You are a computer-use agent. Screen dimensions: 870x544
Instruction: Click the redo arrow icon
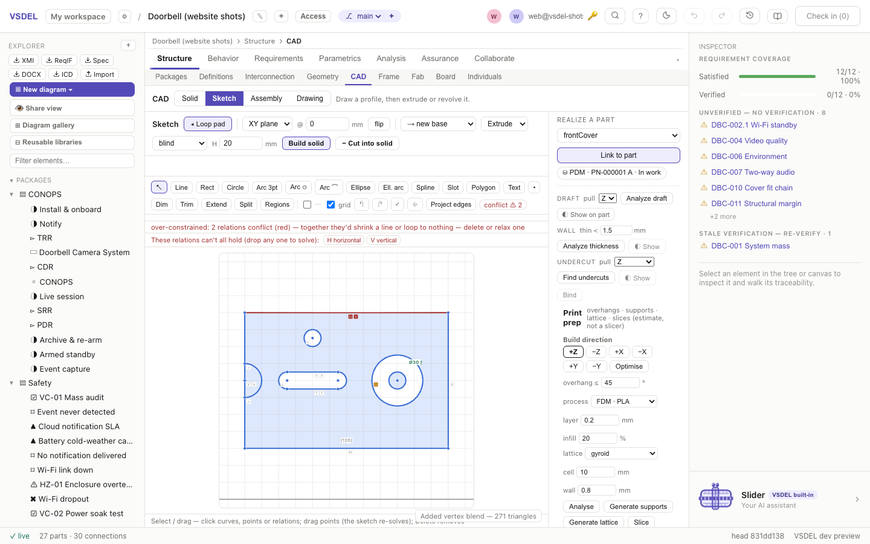point(722,16)
